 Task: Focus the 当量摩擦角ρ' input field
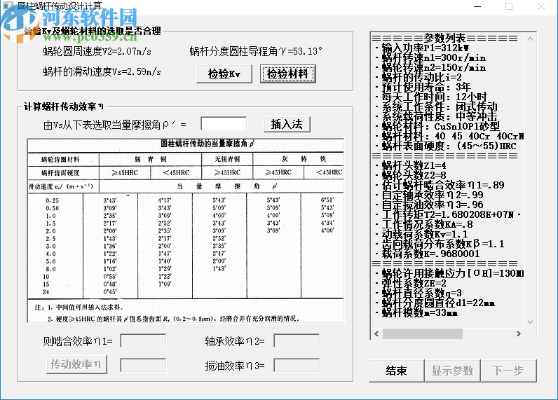pos(224,124)
